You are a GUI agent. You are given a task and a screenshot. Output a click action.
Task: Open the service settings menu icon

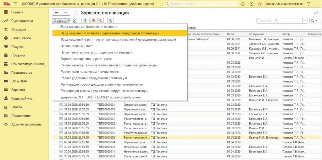308,4
